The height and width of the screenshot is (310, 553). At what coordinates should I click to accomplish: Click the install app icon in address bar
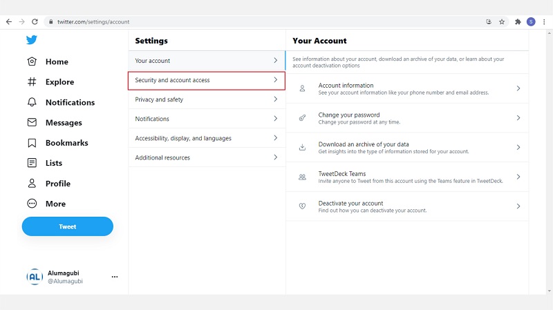pyautogui.click(x=489, y=22)
